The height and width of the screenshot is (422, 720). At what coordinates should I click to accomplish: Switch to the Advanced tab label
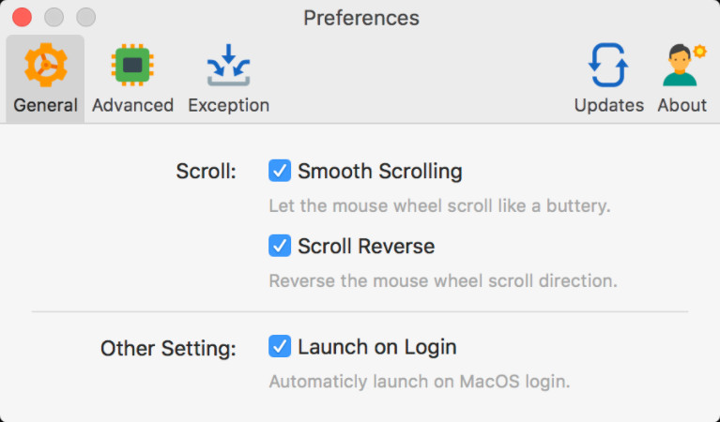pos(132,105)
